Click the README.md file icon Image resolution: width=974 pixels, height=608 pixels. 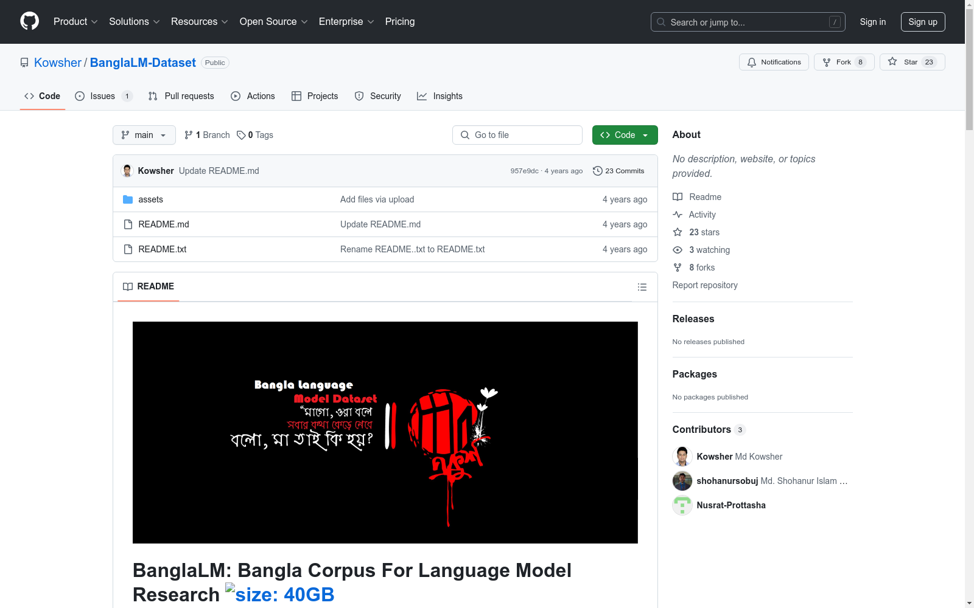point(128,224)
